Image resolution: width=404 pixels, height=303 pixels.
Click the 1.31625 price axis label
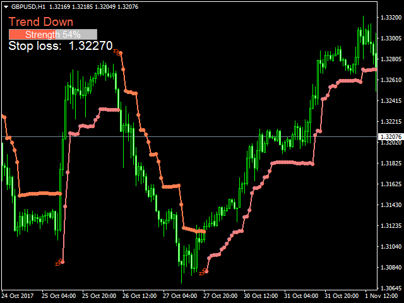coord(391,184)
